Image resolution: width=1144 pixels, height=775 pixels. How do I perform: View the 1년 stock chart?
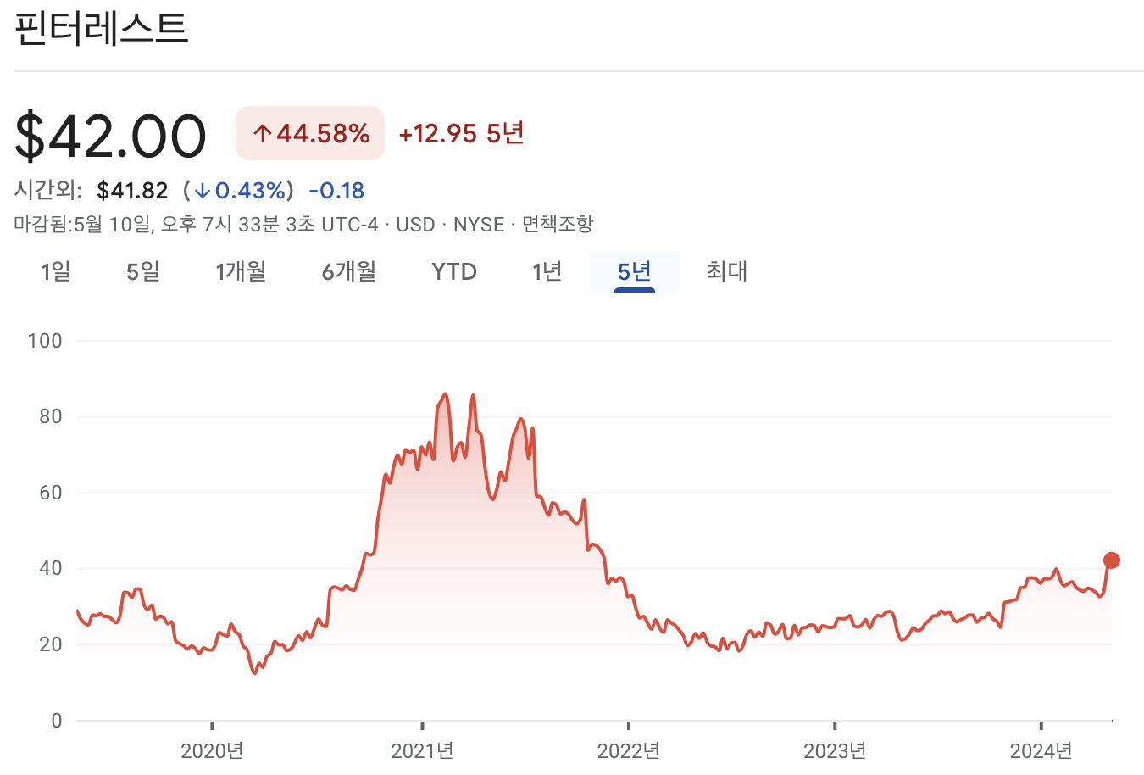tap(547, 271)
